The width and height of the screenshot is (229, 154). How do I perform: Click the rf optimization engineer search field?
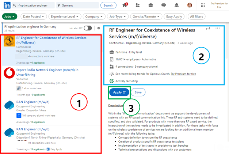coord(33,5)
